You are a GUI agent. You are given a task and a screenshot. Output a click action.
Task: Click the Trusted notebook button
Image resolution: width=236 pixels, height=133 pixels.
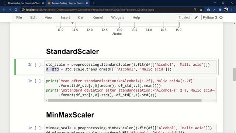[x=184, y=17]
